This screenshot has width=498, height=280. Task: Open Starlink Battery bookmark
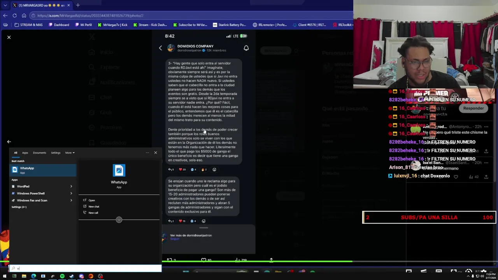(x=230, y=25)
